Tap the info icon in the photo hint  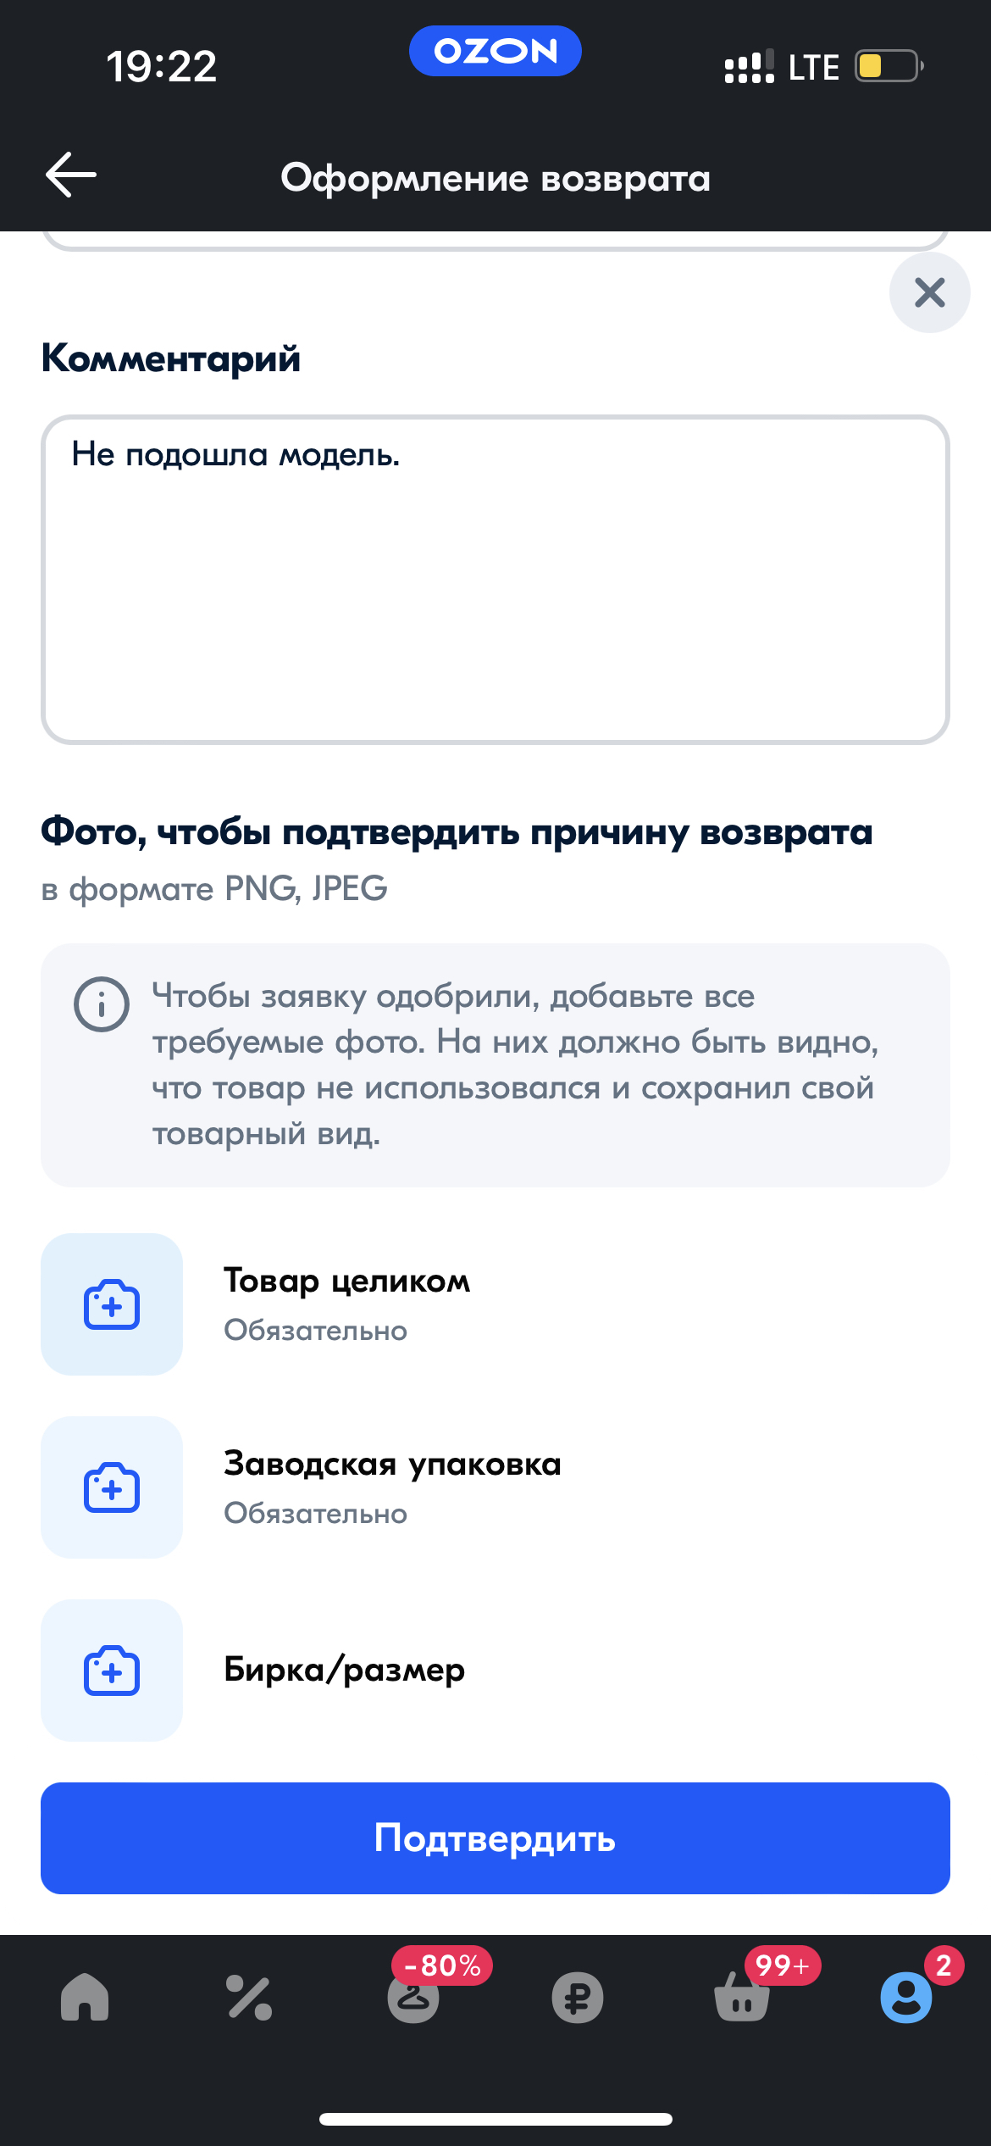pyautogui.click(x=102, y=1004)
